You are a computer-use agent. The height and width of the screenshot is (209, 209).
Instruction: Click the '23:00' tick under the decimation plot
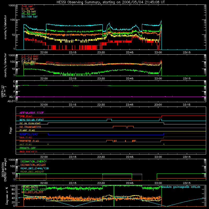pos(158,183)
